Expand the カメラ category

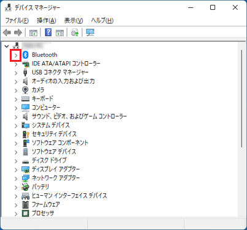tap(16, 91)
